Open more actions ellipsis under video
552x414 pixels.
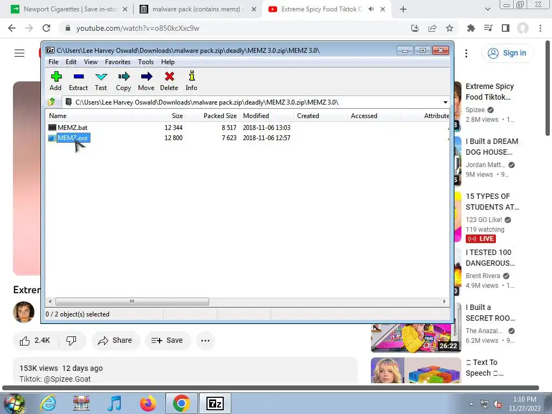pos(205,341)
